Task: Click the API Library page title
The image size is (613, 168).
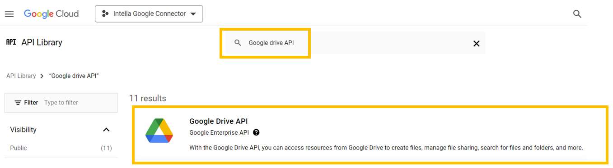Action: 42,42
